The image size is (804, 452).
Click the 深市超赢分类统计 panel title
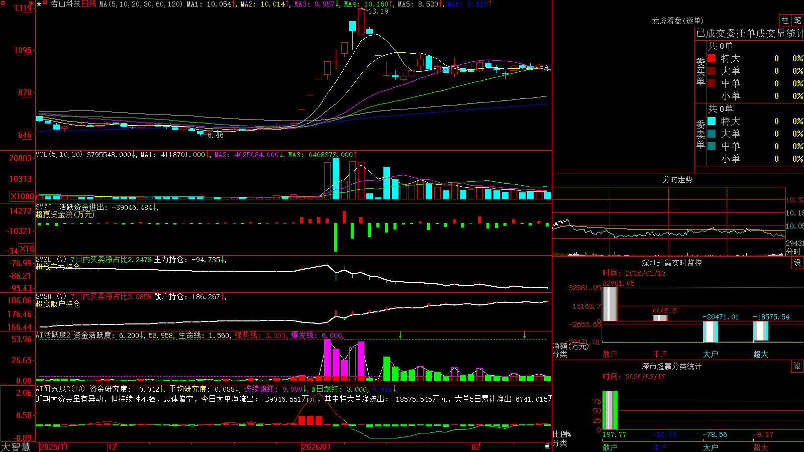click(672, 366)
